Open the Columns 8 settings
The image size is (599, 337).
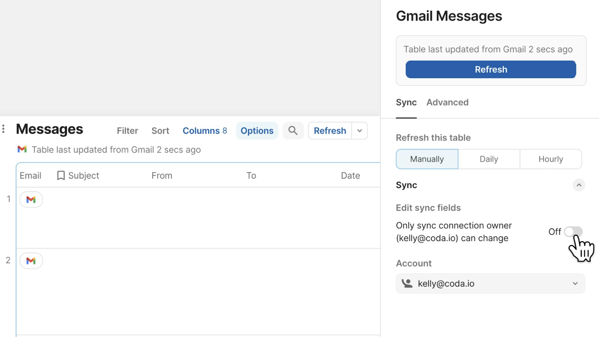pos(205,131)
